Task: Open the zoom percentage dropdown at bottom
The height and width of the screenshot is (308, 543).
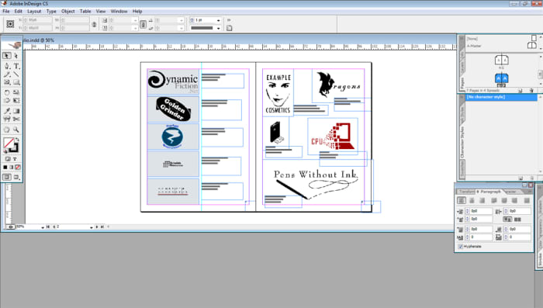Action: tap(43, 227)
